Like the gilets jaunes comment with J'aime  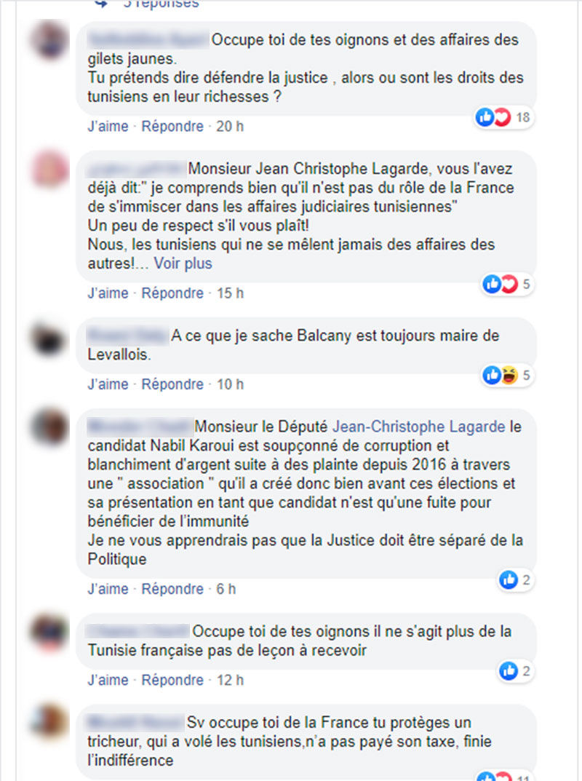click(x=108, y=126)
